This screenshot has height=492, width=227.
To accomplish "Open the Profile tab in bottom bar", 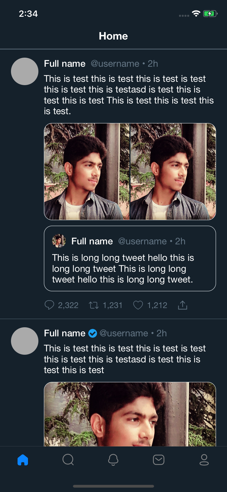I will tap(204, 460).
